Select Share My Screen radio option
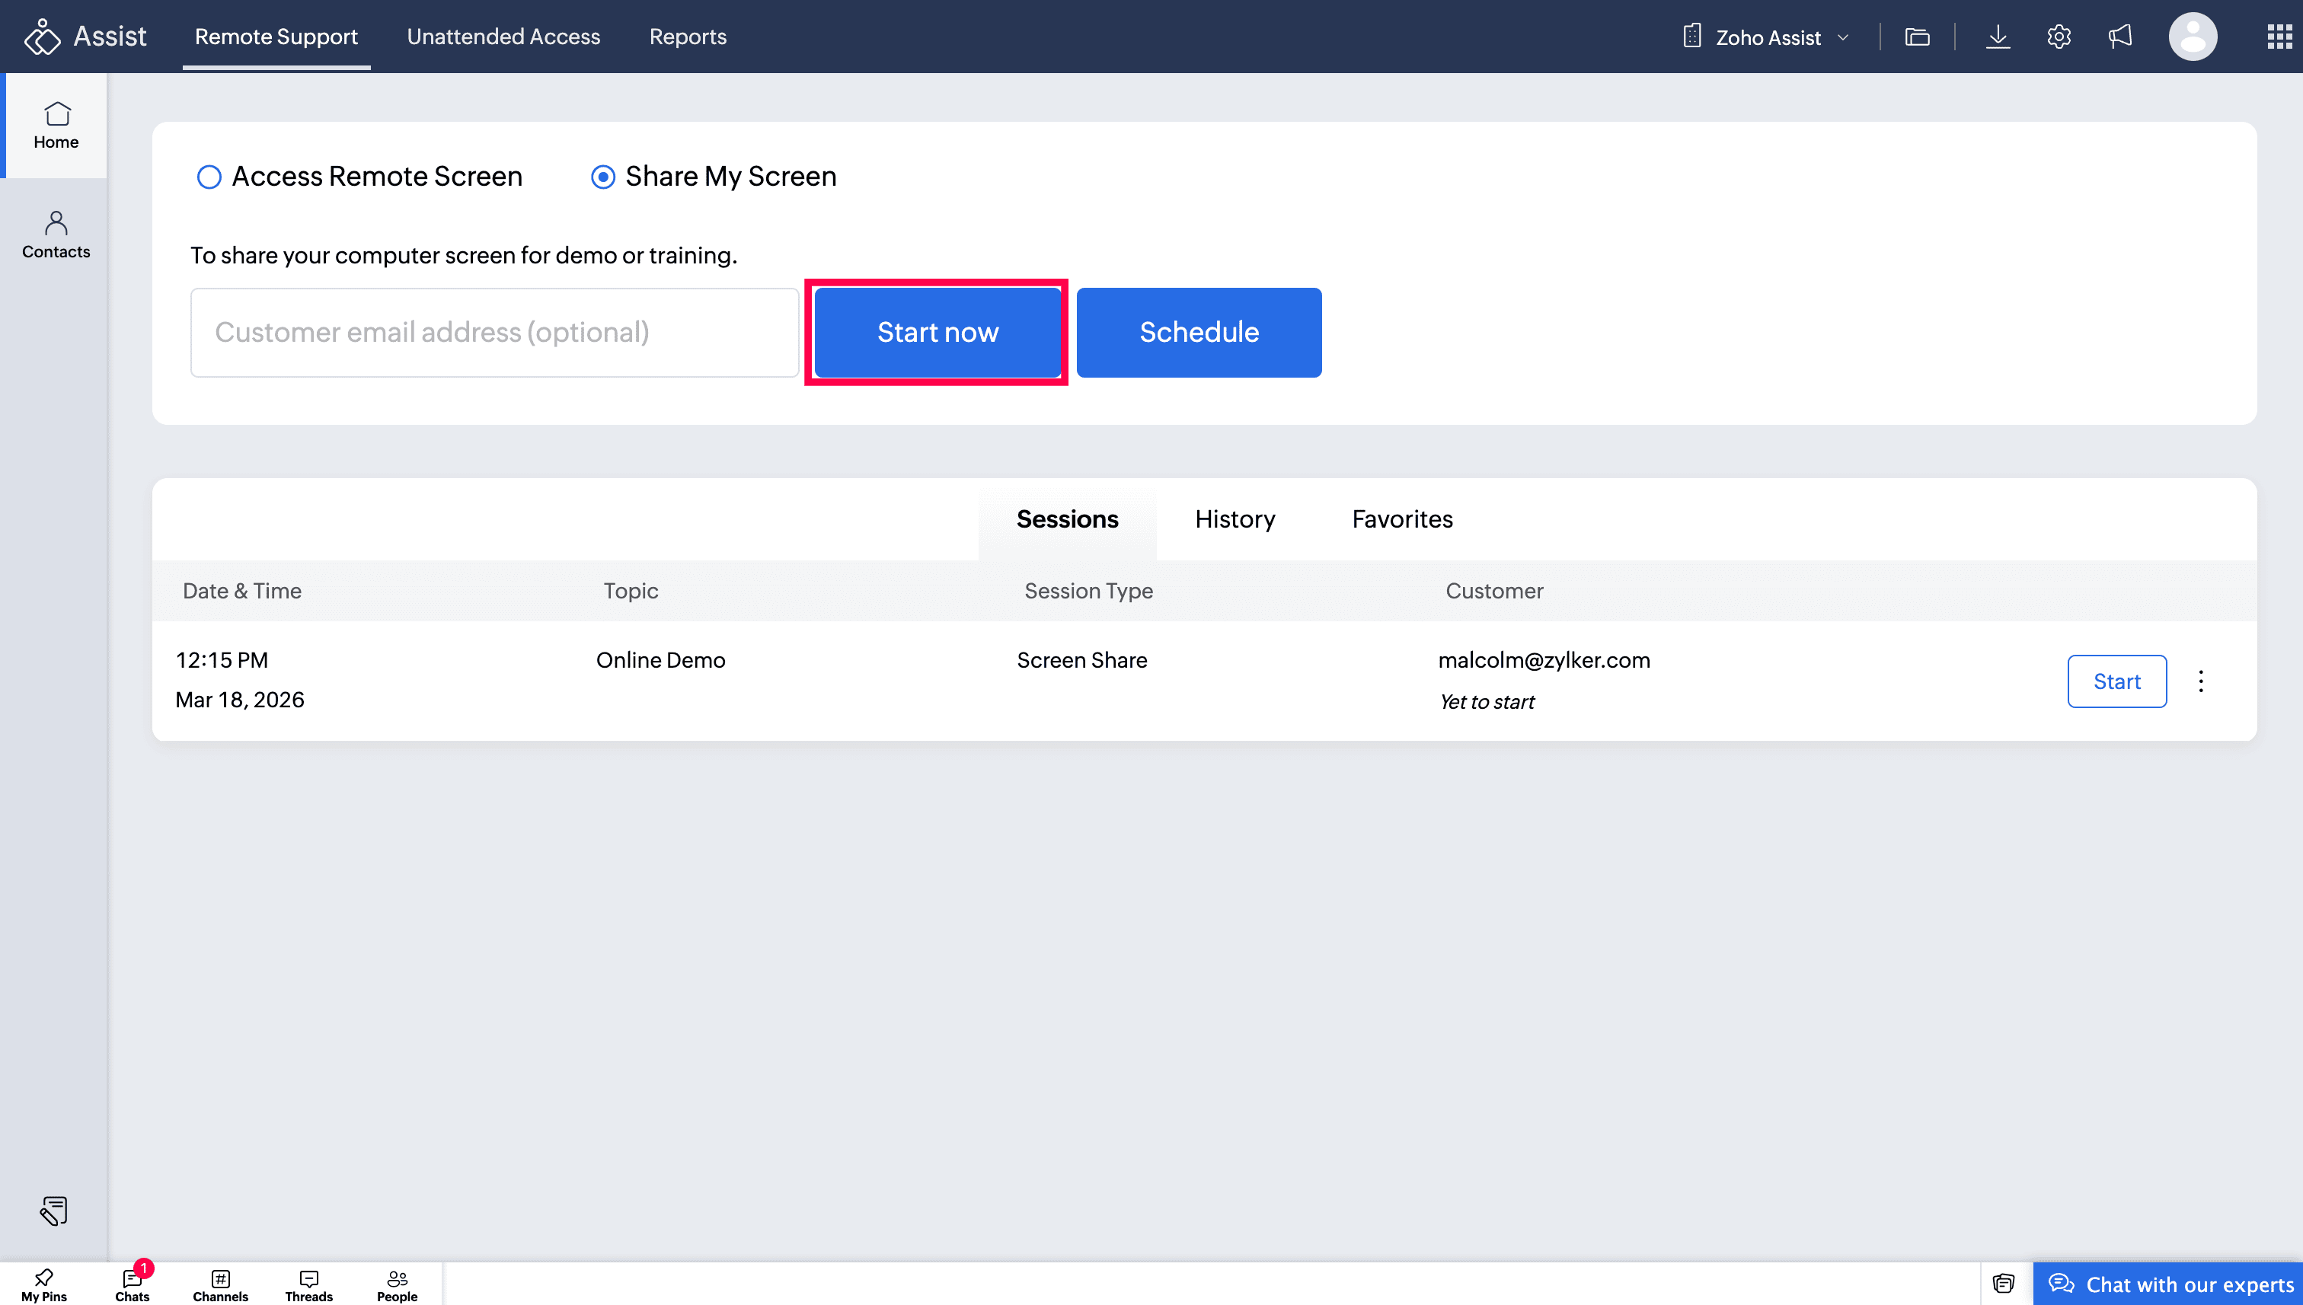Screen dimensions: 2303x1305 602,177
